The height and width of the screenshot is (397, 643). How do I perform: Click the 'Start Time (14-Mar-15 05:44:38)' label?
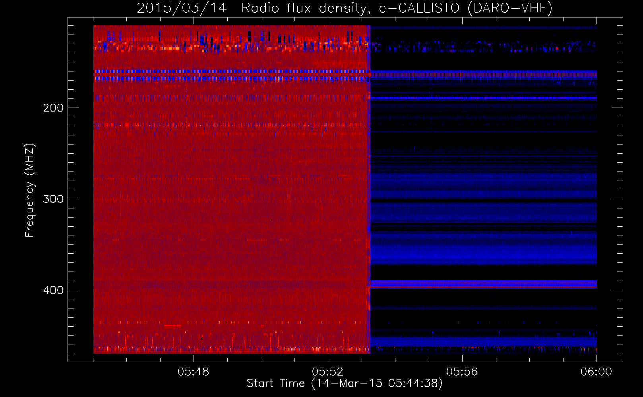point(345,384)
